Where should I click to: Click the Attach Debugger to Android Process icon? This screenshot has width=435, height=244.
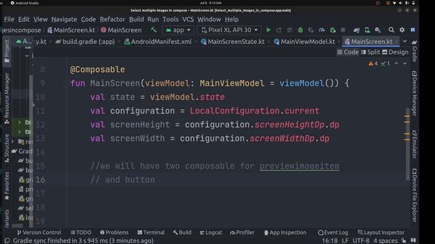point(332,30)
